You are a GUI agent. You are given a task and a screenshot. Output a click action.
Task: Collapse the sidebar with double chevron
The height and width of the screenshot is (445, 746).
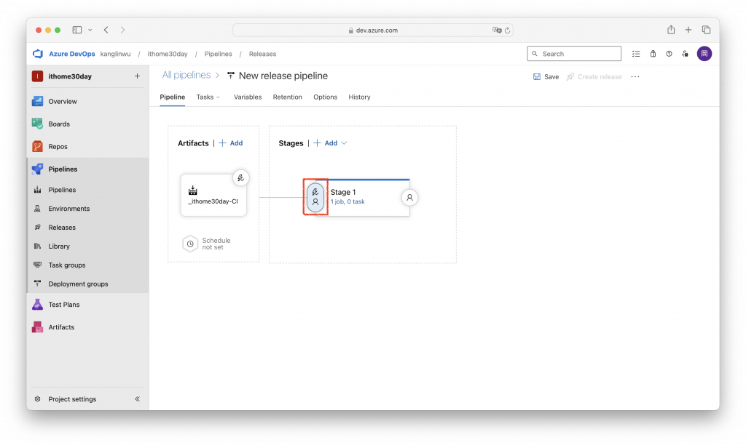point(137,399)
